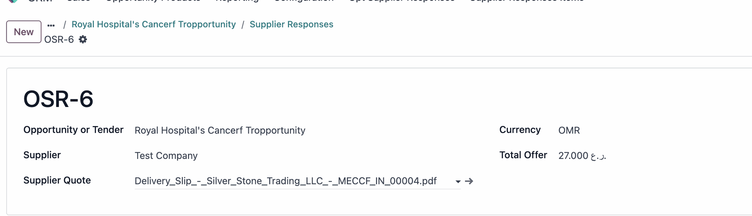Click the Currency field label
Viewport: 752px width, 216px height.
(520, 130)
